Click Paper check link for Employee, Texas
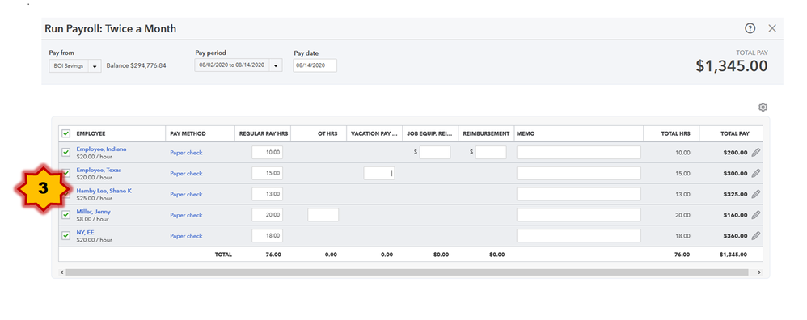This screenshot has height=320, width=807. coord(186,174)
